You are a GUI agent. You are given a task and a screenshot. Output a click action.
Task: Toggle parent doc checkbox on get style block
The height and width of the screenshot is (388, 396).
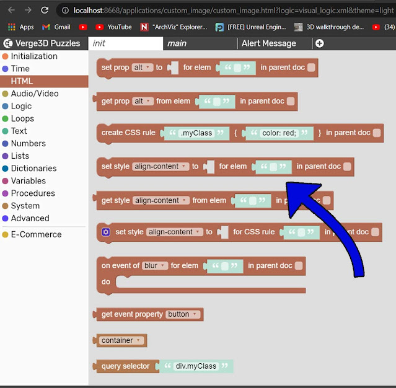(327, 200)
